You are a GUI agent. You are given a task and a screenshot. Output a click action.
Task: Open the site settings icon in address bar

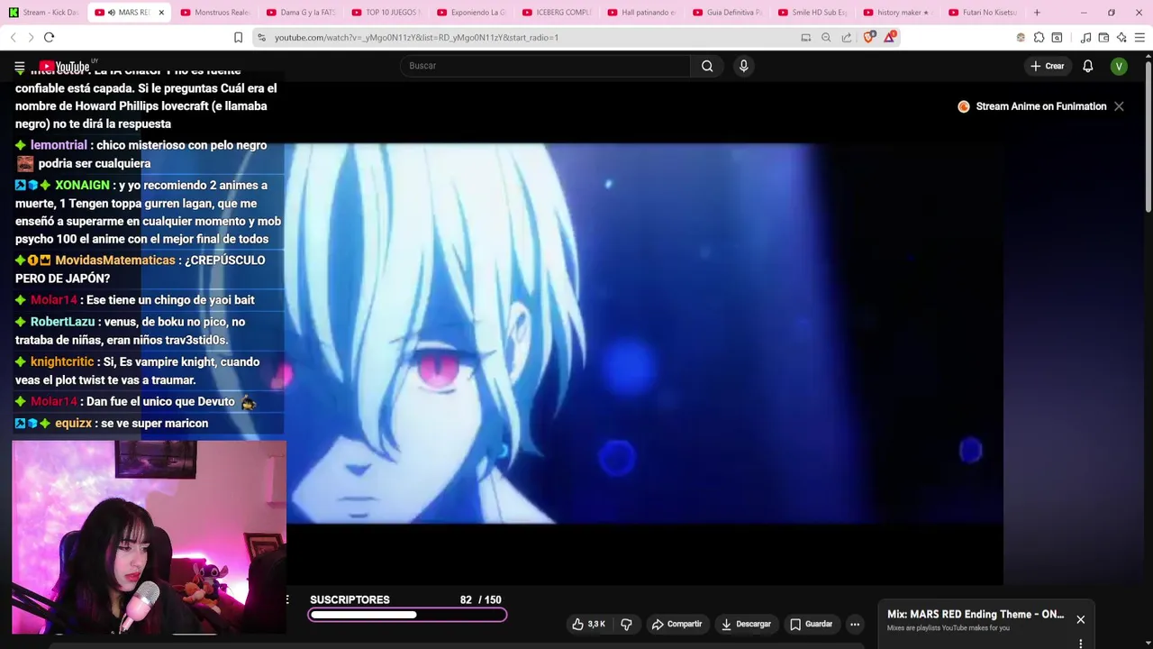261,37
